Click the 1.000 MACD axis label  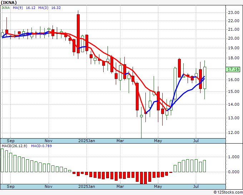pyautogui.click(x=234, y=157)
